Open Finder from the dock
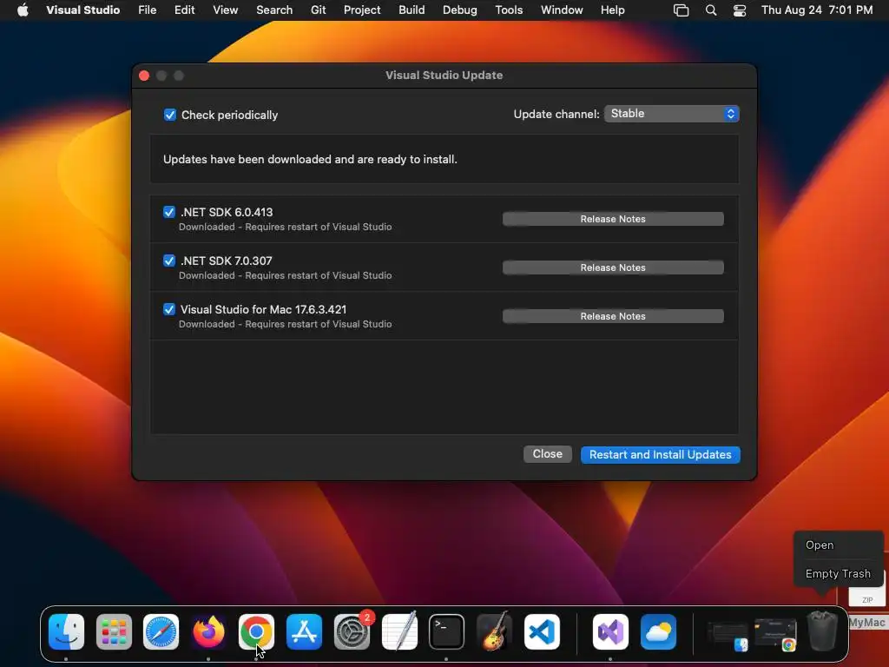Screen dimensions: 889x667 (66, 631)
